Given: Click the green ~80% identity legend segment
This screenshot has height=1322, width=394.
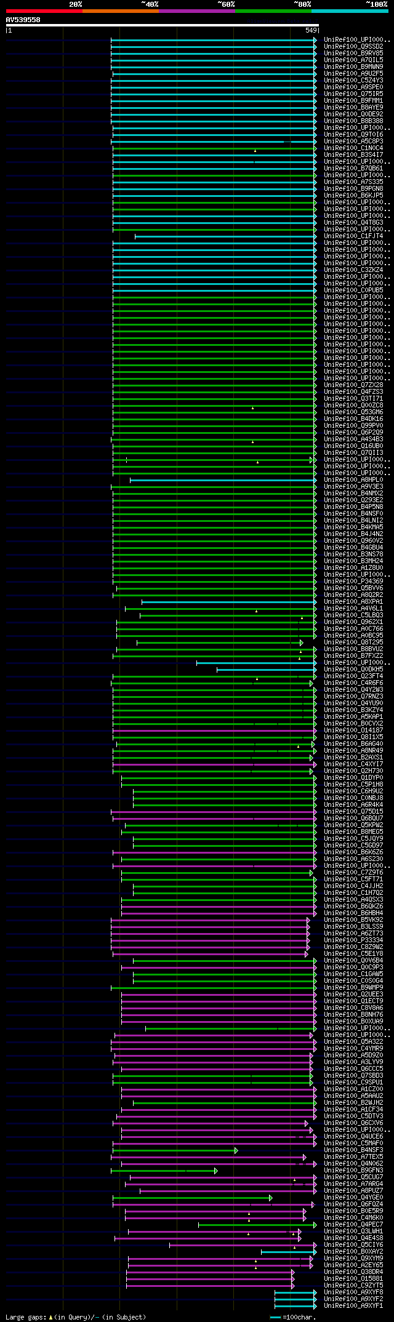Looking at the screenshot, I should [x=273, y=11].
